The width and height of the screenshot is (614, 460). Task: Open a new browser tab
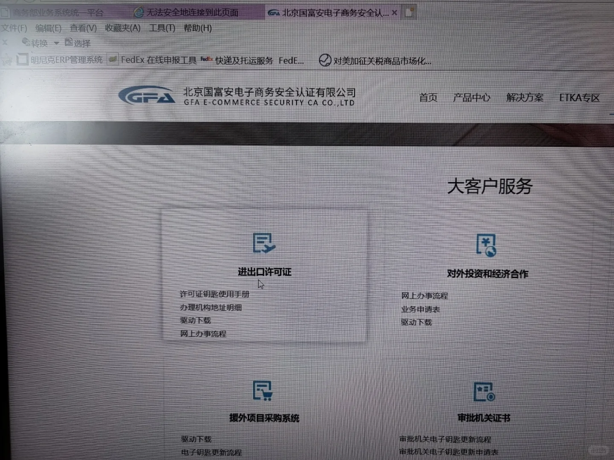pyautogui.click(x=408, y=12)
